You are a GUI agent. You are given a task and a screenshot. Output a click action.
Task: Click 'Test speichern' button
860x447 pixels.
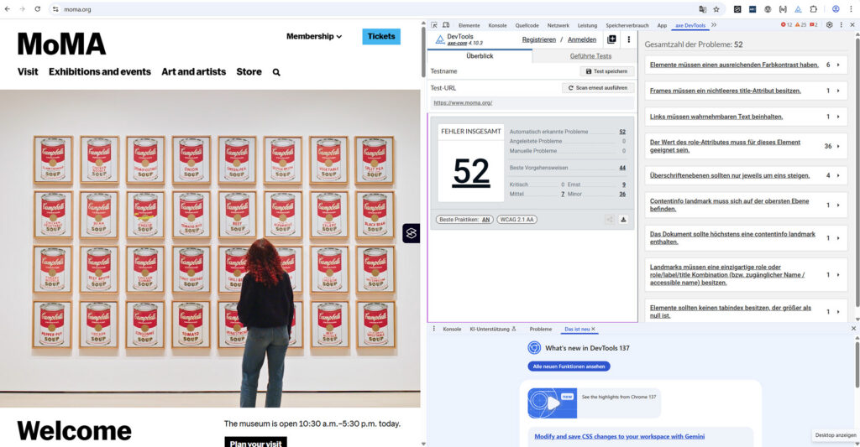click(x=606, y=71)
